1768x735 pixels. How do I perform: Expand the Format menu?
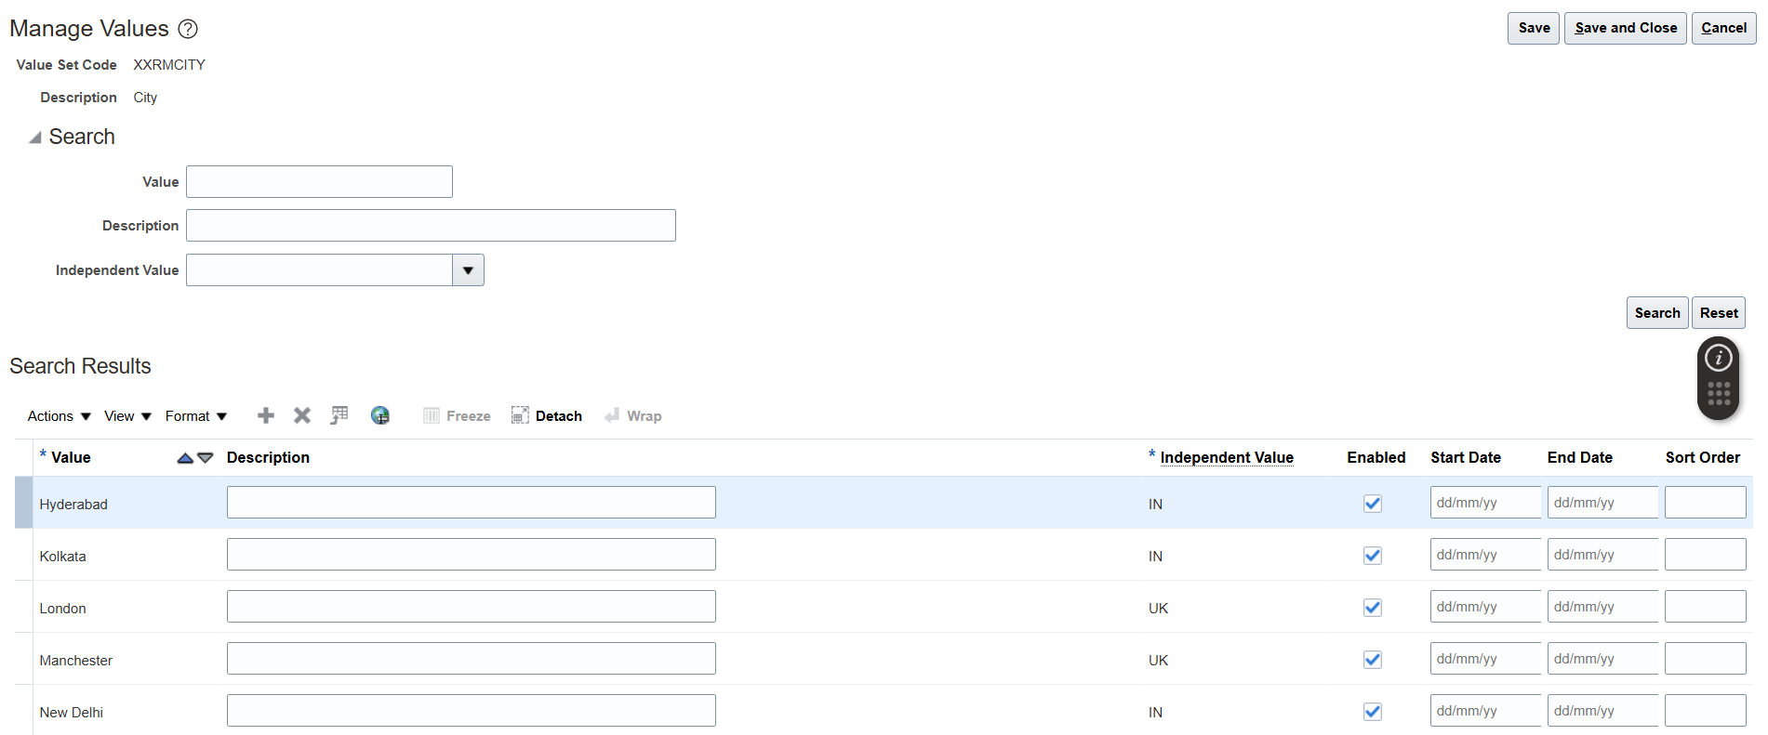pyautogui.click(x=195, y=416)
